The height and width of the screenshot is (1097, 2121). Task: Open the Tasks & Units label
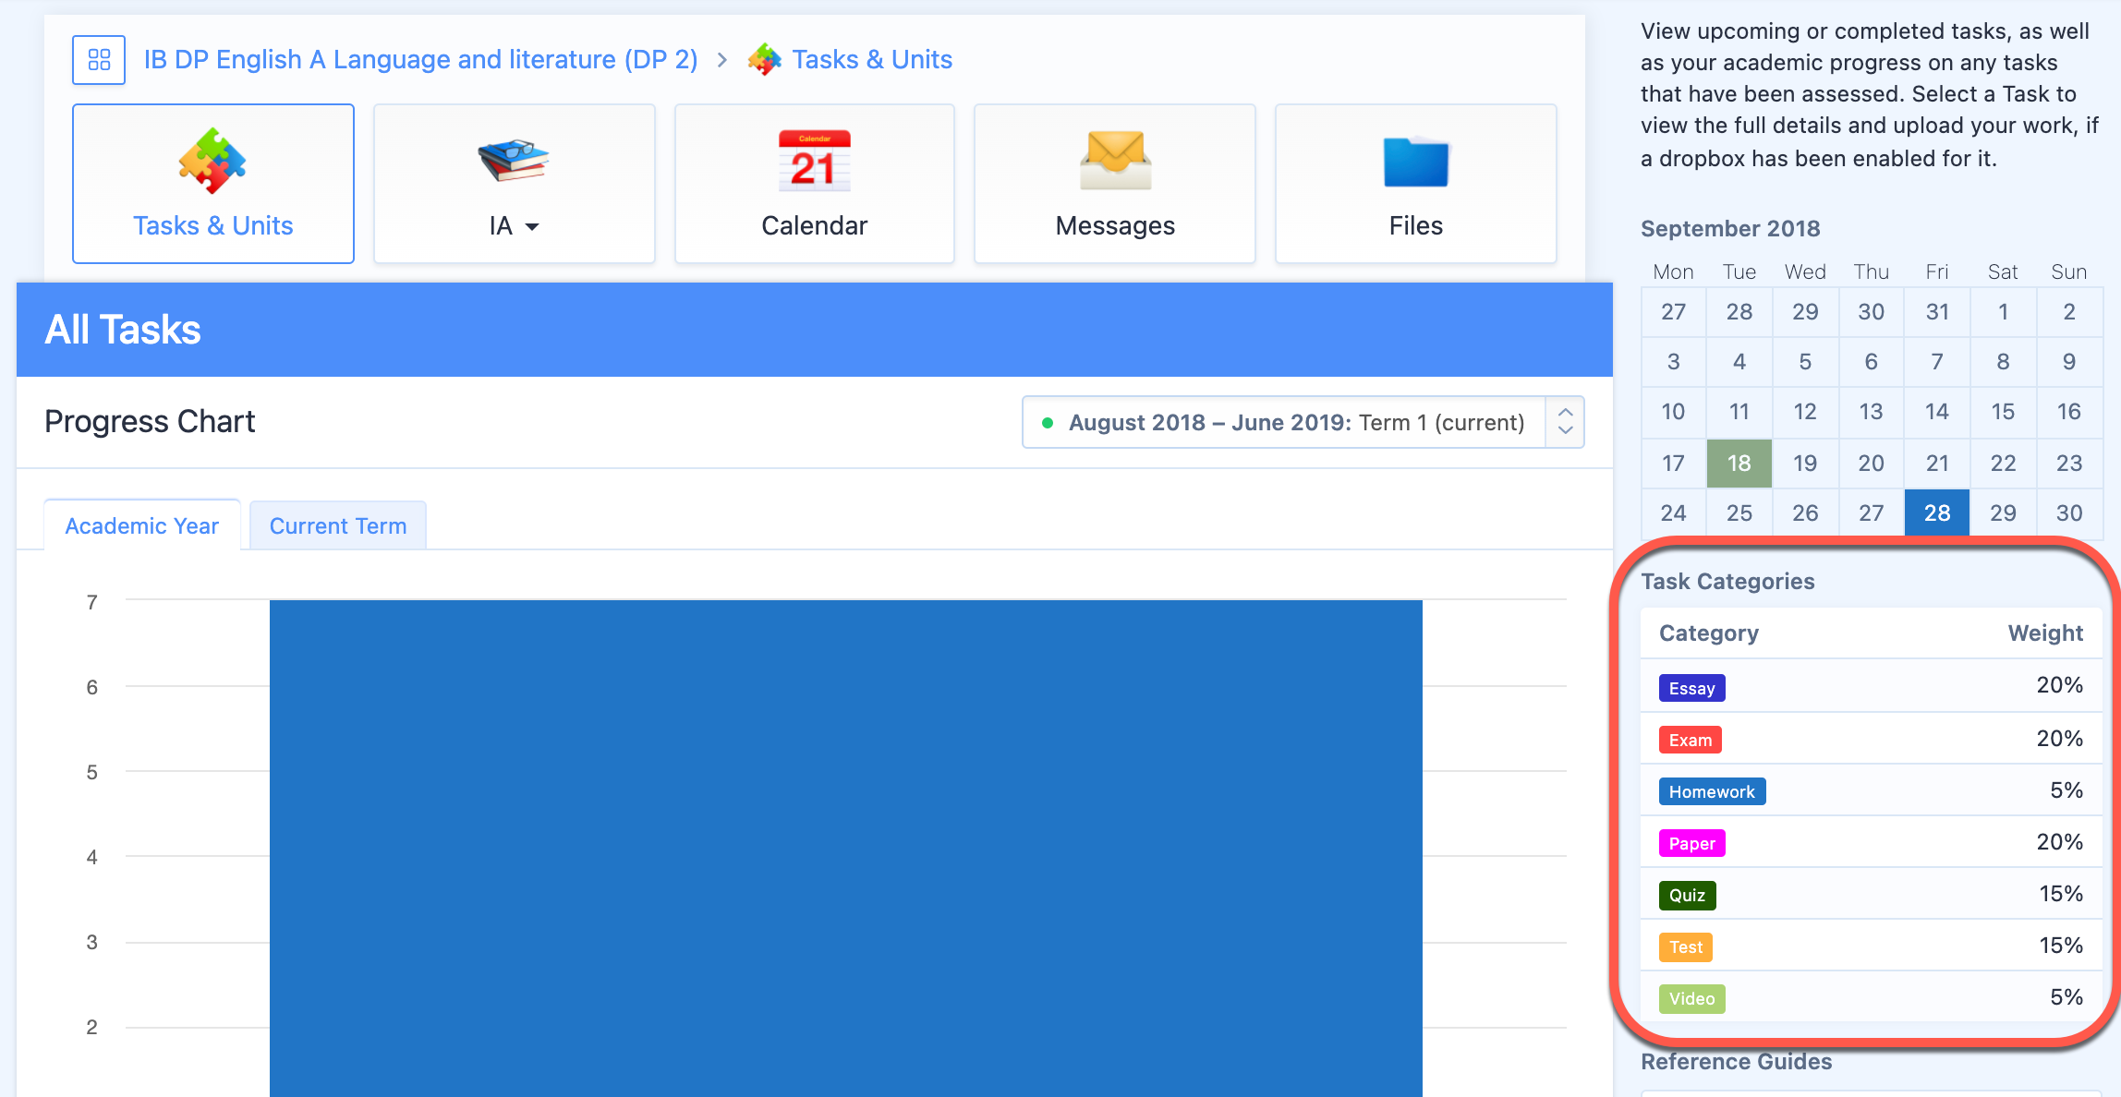pos(212,225)
